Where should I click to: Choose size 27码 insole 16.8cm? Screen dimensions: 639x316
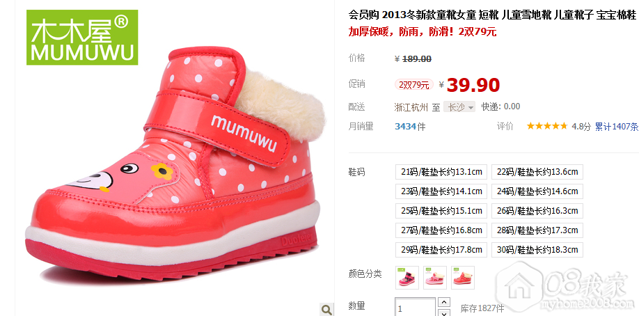(441, 230)
